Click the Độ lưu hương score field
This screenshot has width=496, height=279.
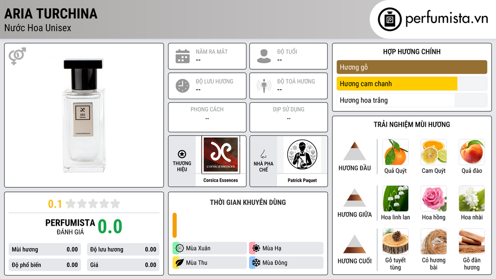click(x=123, y=249)
